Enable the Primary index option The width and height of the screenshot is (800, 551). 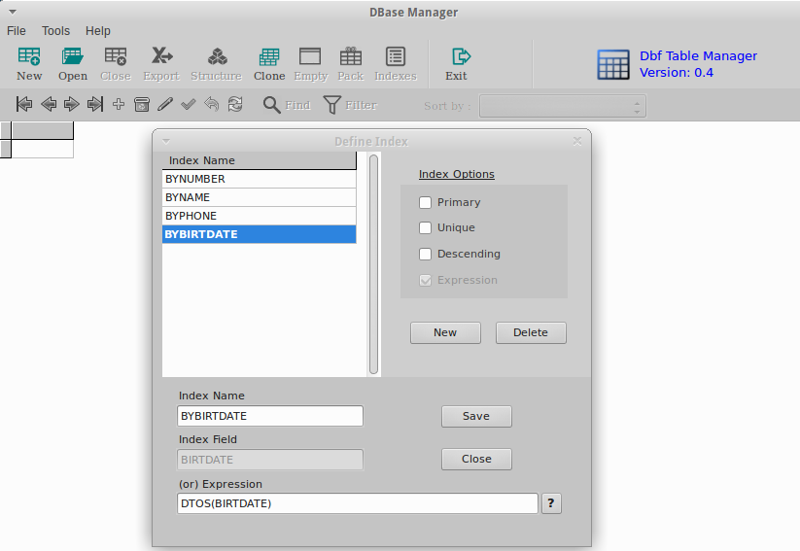coord(425,202)
